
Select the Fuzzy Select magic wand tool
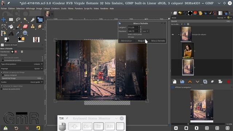pos(25,20)
